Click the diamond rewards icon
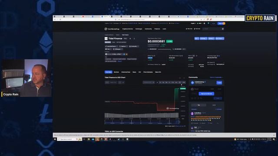This screenshot has width=278, height=156. [x=208, y=23]
